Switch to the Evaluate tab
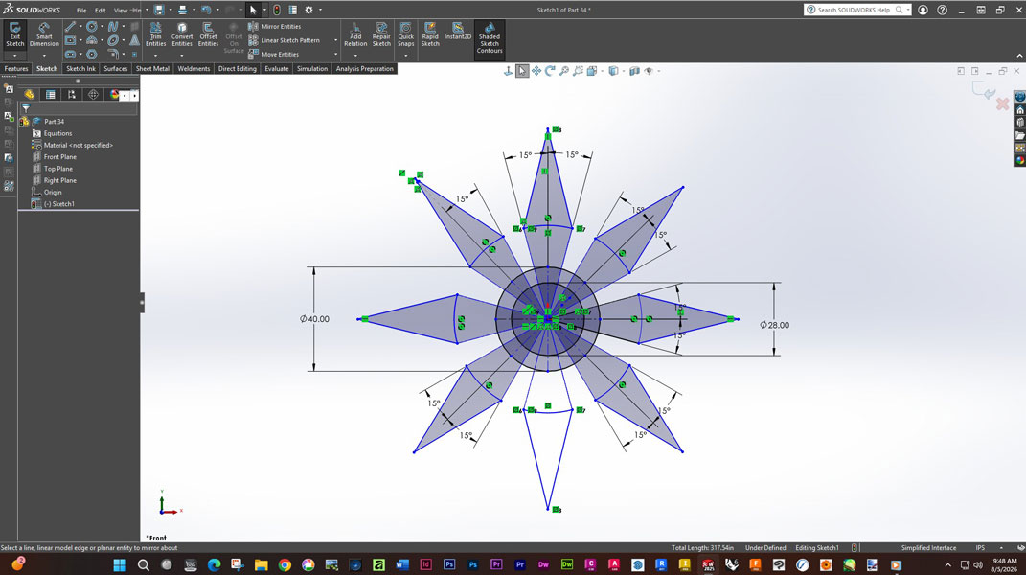This screenshot has width=1026, height=575. 276,68
